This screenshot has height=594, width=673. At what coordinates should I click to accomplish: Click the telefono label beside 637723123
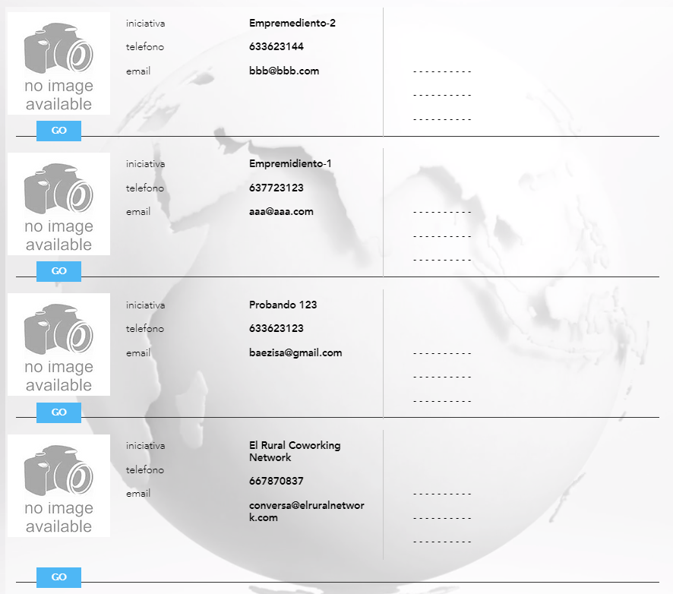point(145,188)
